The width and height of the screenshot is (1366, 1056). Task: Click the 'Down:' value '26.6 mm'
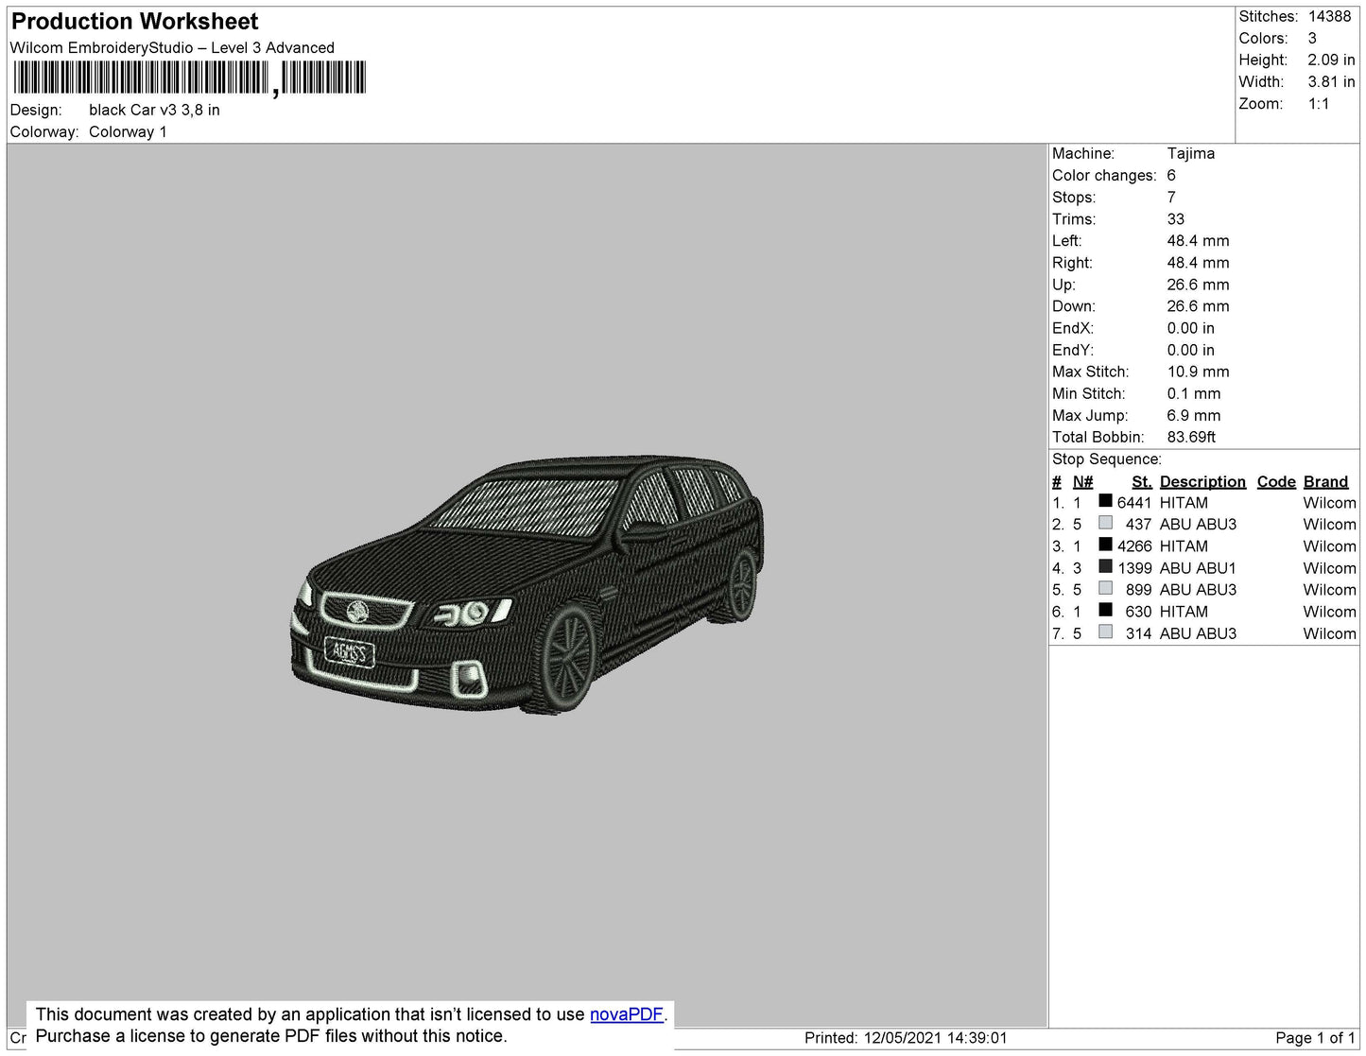pos(1198,307)
